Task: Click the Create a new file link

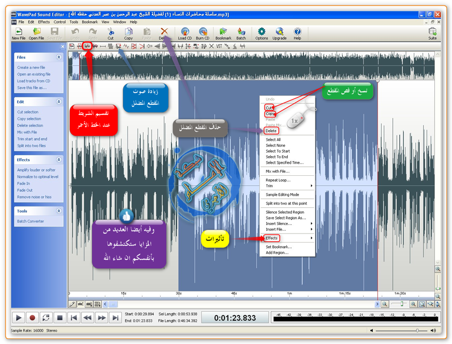Action: click(31, 67)
